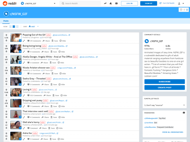Expand the user account menu dropdown
This screenshot has height=142, width=190.
[x=181, y=4]
